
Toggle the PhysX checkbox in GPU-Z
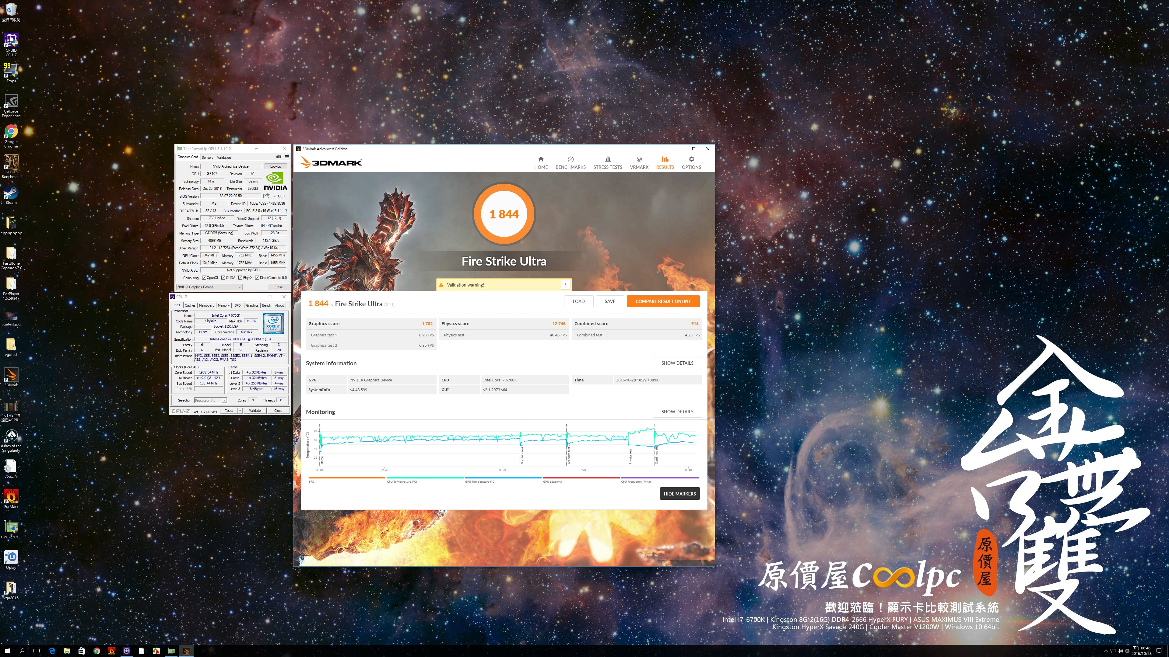click(x=240, y=277)
